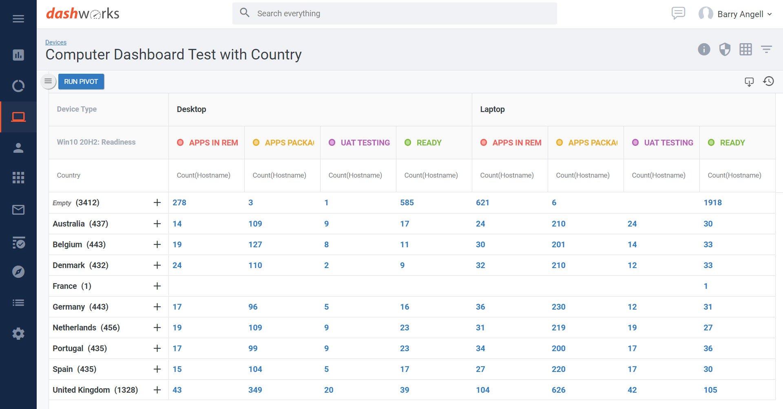Click the devices laptop icon in sidebar
Screen dimensions: 783x409
[18, 117]
